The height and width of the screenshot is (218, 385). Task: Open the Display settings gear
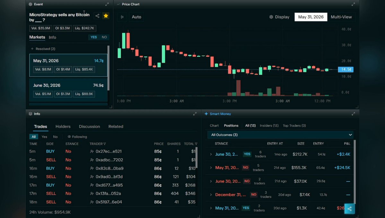pos(271,17)
